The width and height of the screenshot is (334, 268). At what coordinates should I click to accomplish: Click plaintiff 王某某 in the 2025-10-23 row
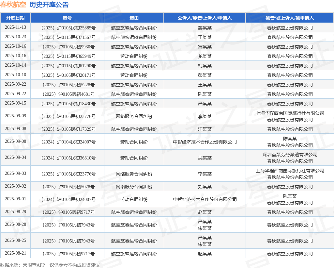(205, 37)
